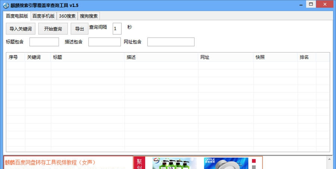This screenshot has height=169, width=336.
Task: Minimize the window
Action: tap(301, 4)
